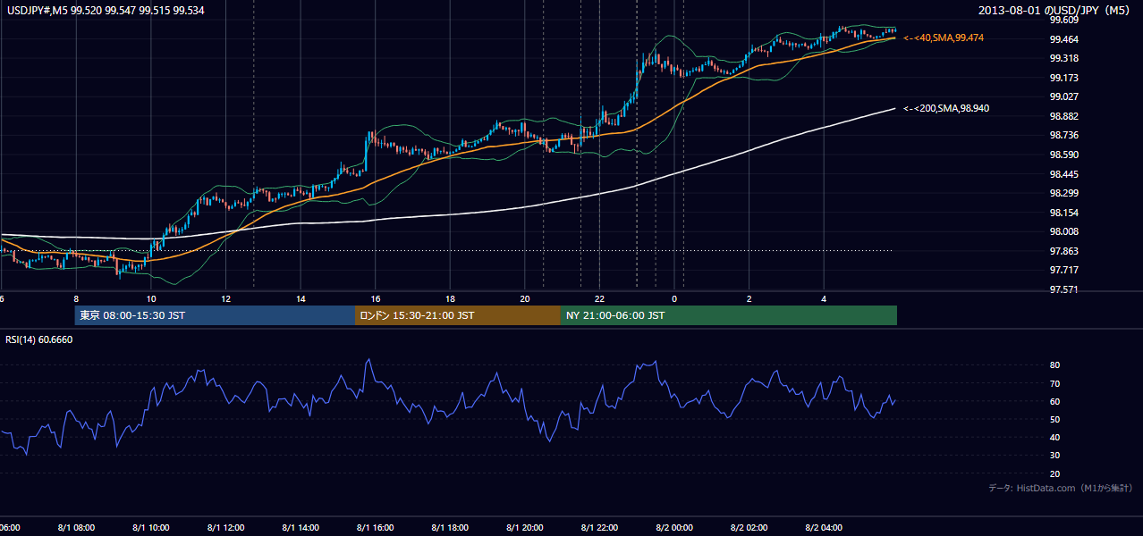Viewport: 1143px width, 536px height.
Task: Click the chart title '2013-08-01 のUSD/JPY (M5)'
Action: (x=1055, y=10)
